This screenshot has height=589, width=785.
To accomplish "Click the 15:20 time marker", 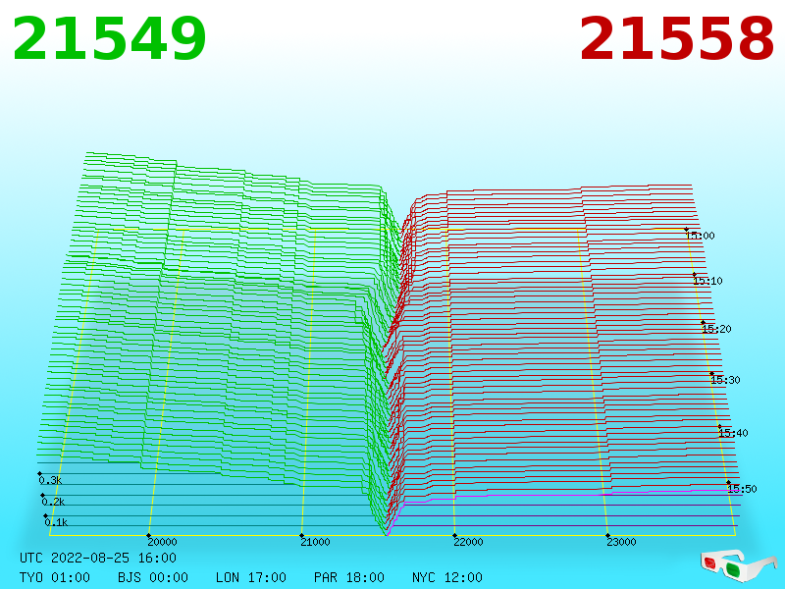I will pyautogui.click(x=717, y=329).
